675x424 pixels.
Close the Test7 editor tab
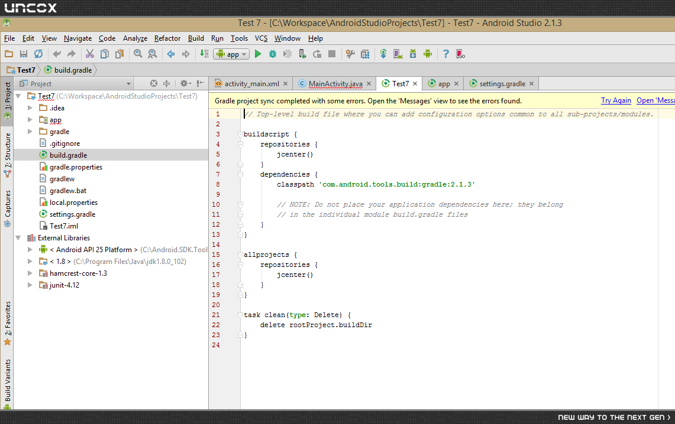tap(415, 84)
